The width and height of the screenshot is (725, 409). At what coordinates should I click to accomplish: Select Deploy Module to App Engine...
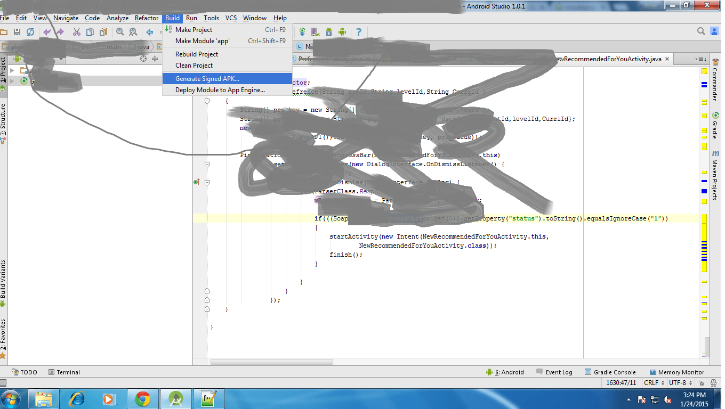click(227, 90)
